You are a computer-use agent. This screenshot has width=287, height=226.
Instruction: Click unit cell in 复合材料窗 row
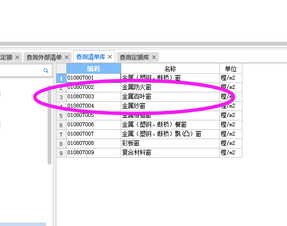pos(231,153)
